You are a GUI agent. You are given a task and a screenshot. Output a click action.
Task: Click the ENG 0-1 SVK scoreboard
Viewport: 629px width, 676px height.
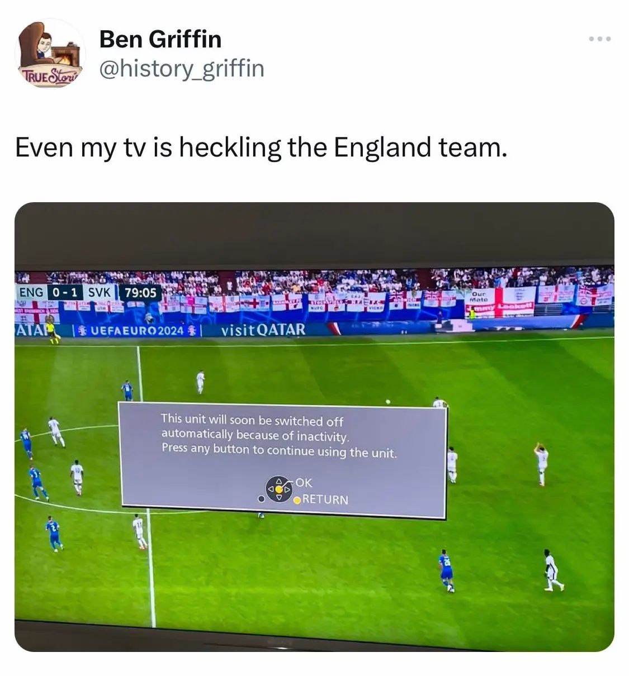click(x=66, y=292)
